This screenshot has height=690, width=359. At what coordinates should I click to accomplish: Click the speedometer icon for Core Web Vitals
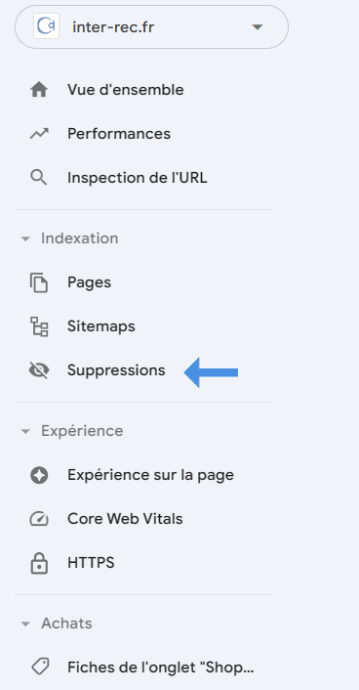click(x=39, y=519)
